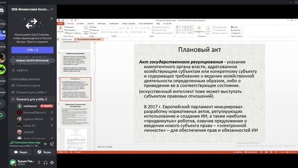Open the Select (Выделить) dropdown
The image size is (298, 168).
[237, 33]
